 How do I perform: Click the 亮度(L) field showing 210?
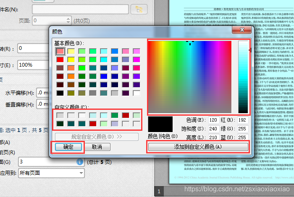213,137
